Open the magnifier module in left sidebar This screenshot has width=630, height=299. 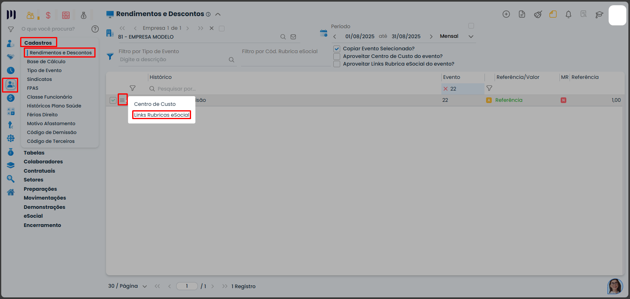pyautogui.click(x=10, y=179)
